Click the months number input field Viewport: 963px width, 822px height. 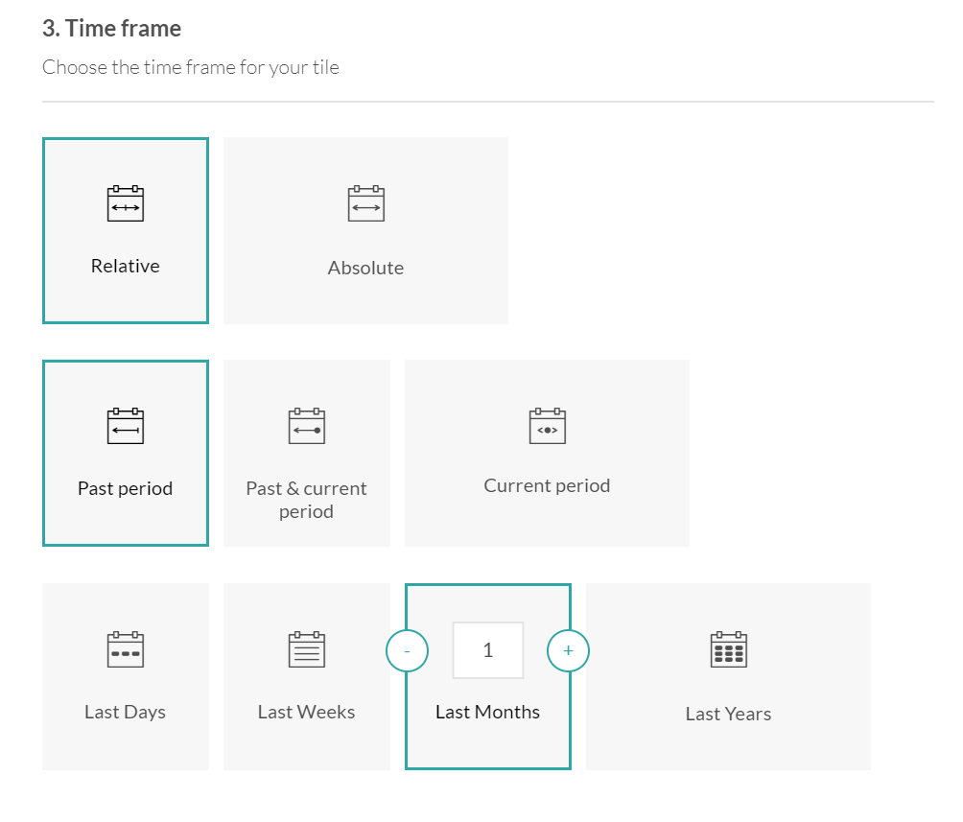click(x=487, y=650)
